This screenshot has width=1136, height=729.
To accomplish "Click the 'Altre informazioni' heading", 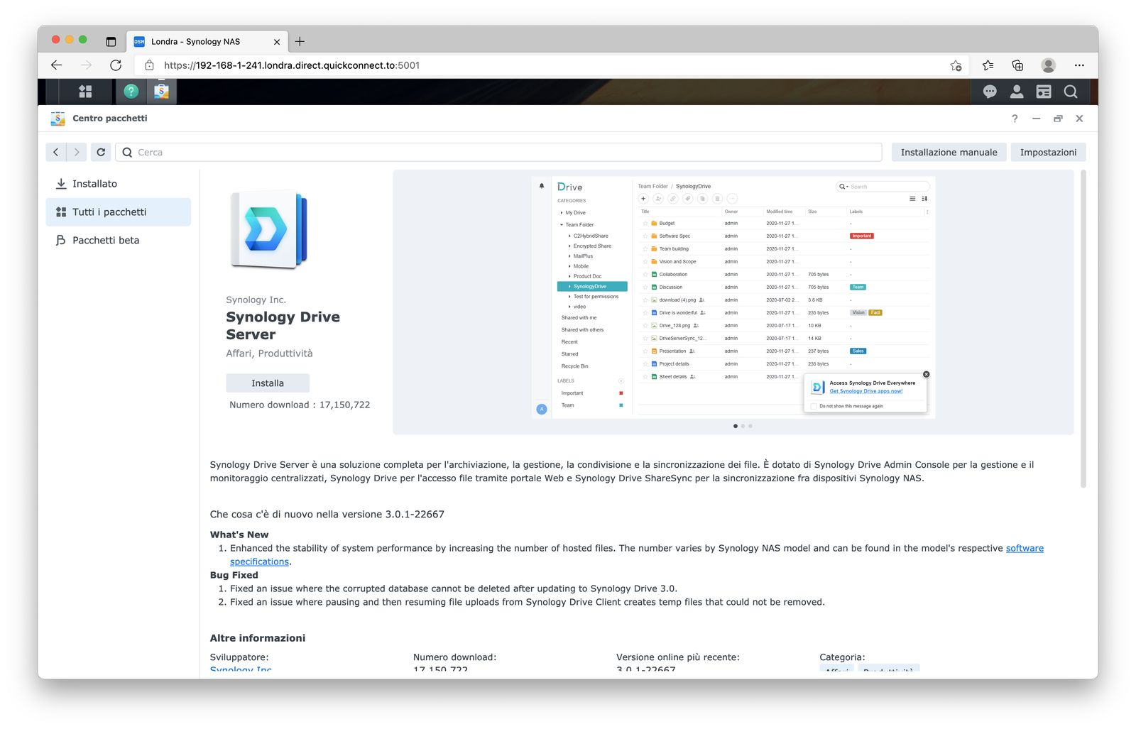I will pos(258,638).
